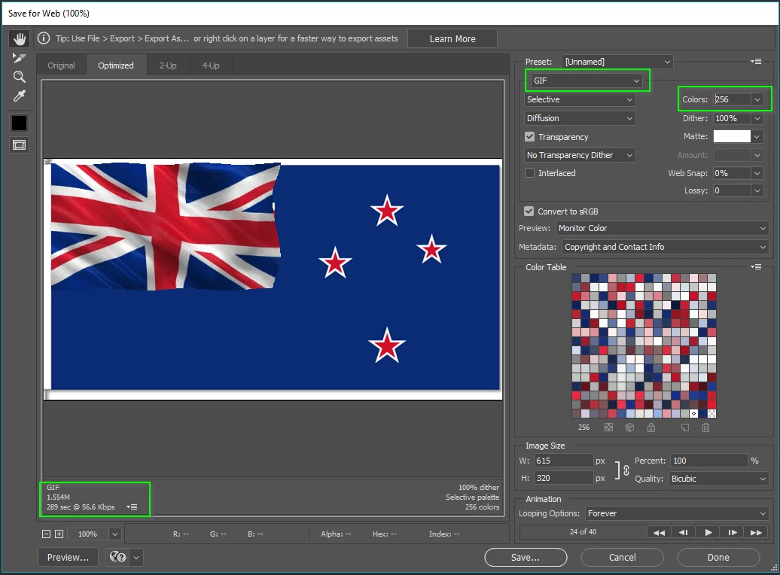Click the Percent input field
780x575 pixels.
tap(709, 461)
